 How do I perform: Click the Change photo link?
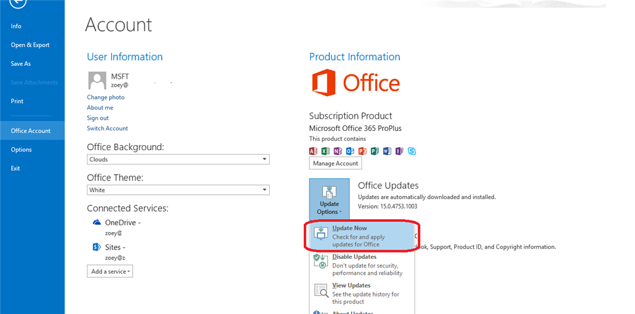click(x=105, y=97)
